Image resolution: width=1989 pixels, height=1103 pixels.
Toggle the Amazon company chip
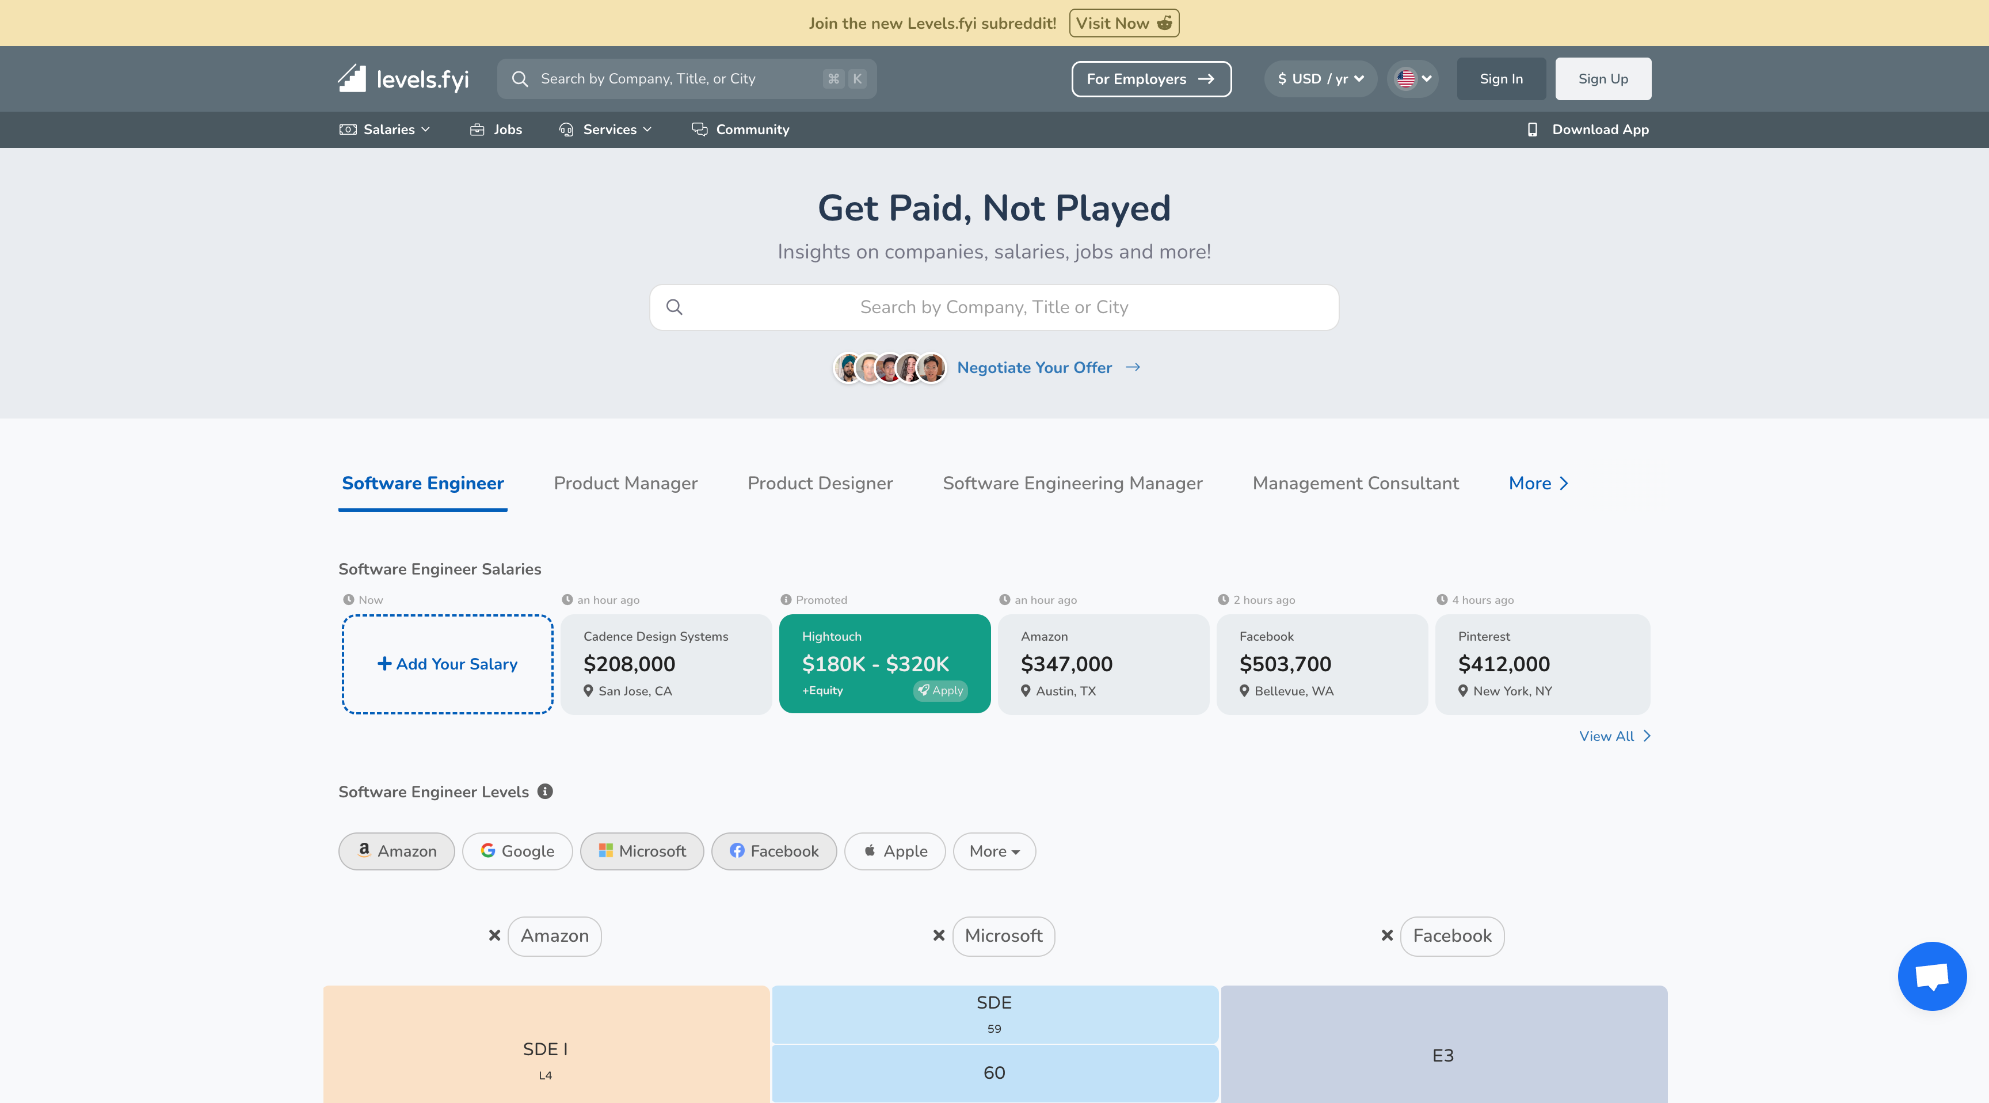coord(397,851)
